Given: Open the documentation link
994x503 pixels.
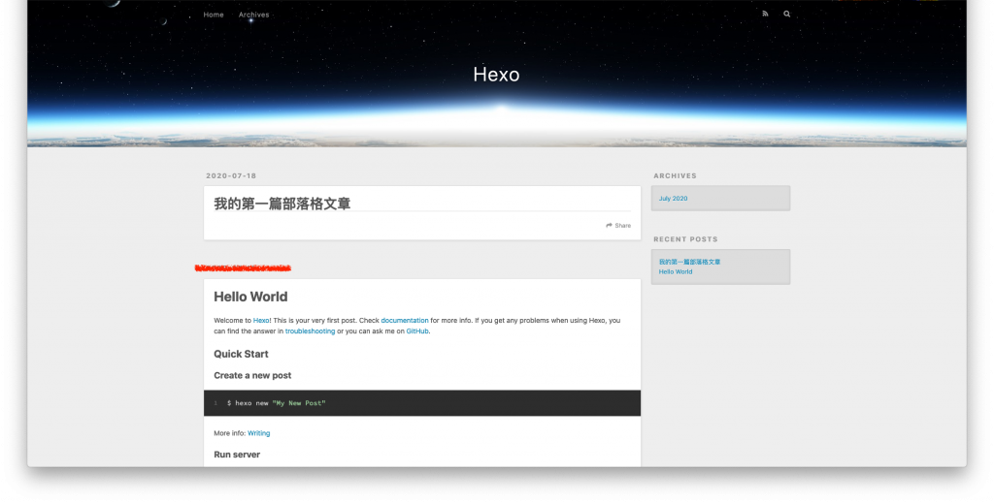Looking at the screenshot, I should [x=405, y=321].
